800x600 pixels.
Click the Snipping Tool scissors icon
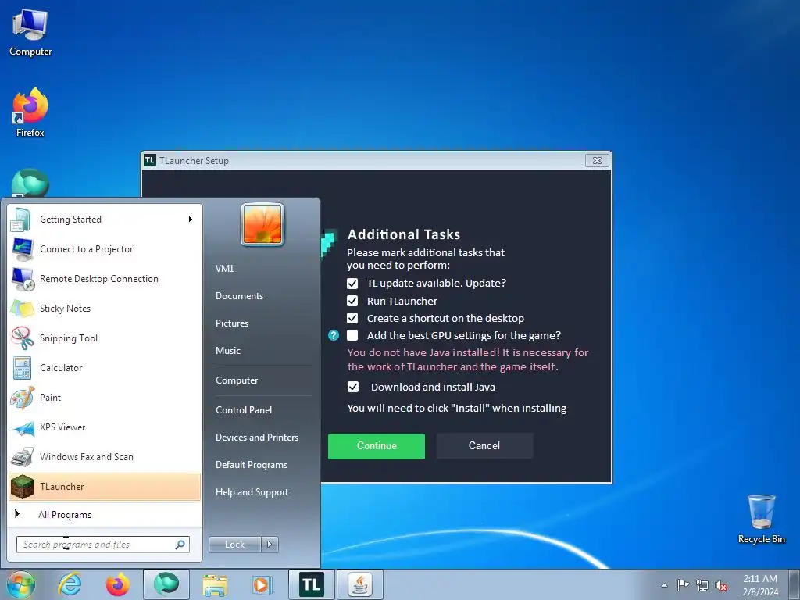click(x=22, y=337)
